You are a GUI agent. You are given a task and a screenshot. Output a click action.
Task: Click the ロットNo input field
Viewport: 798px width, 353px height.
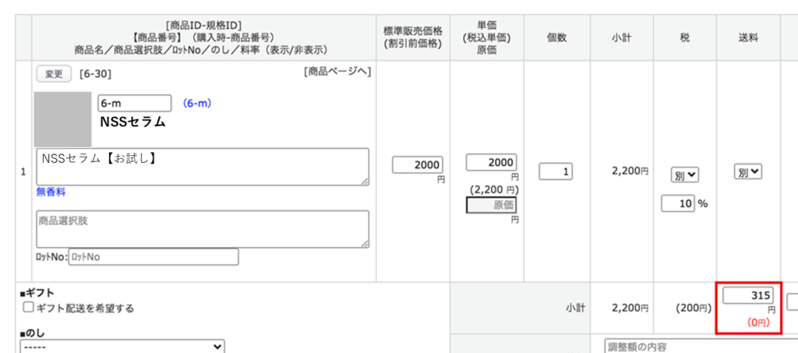(x=153, y=257)
